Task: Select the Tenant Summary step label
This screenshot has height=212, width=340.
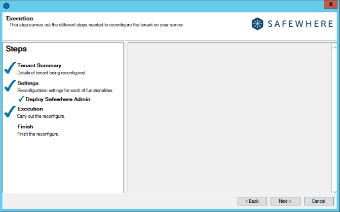Action: (x=39, y=65)
